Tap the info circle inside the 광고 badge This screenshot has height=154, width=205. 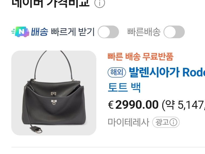tap(173, 122)
